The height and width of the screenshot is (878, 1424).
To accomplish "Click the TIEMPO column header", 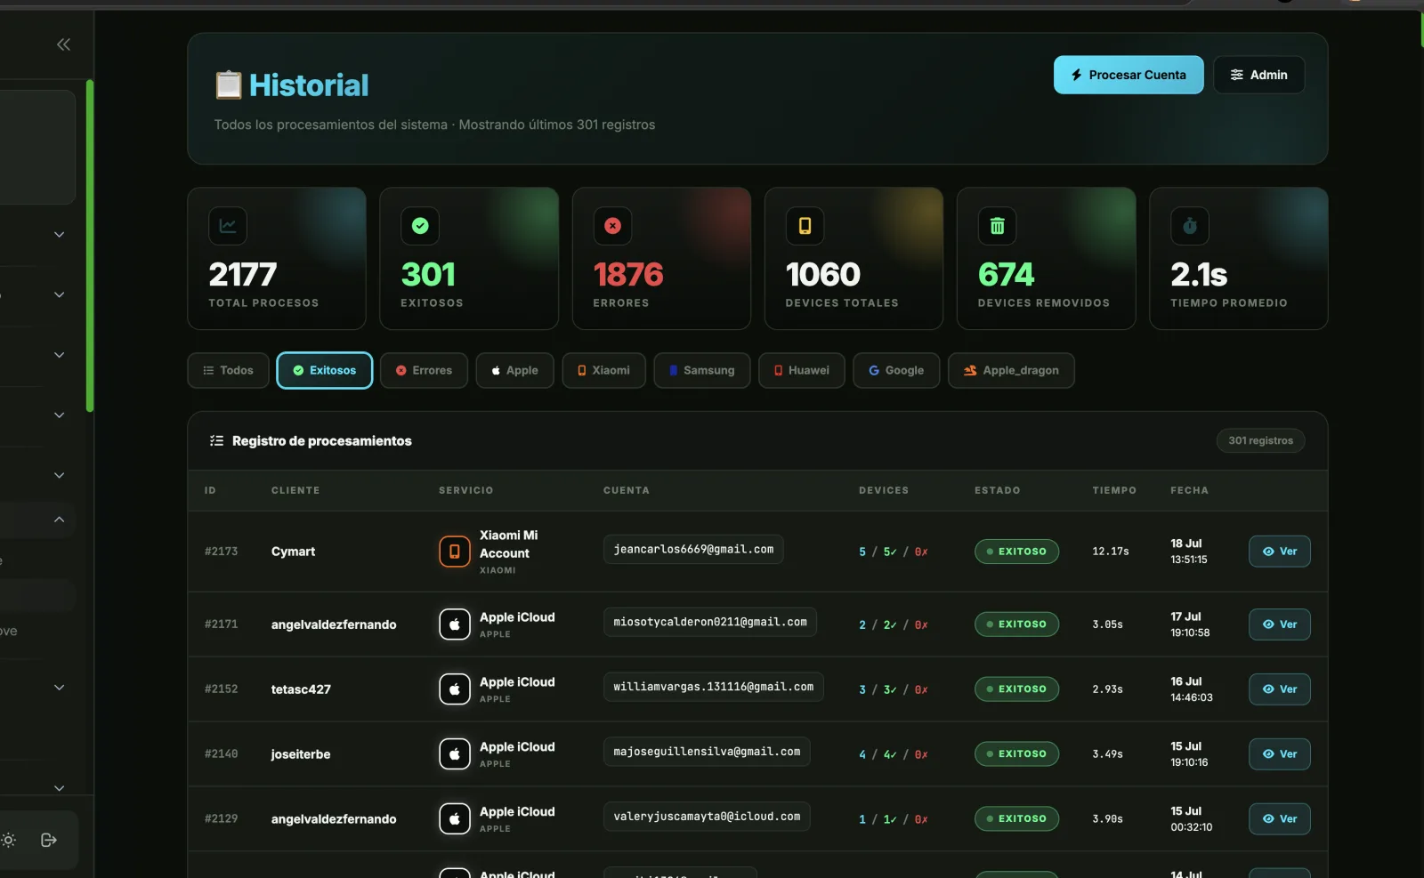I will pyautogui.click(x=1114, y=490).
